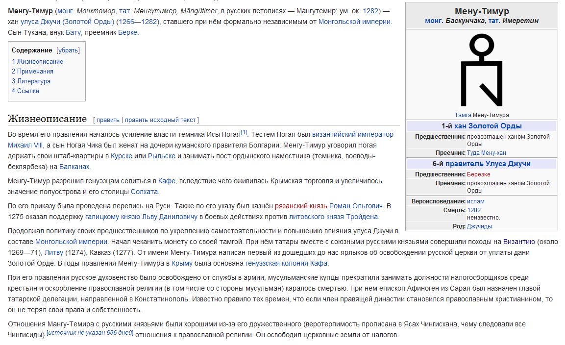
Task: Open footnote reference [1] after Ногая
Action: coord(244,133)
